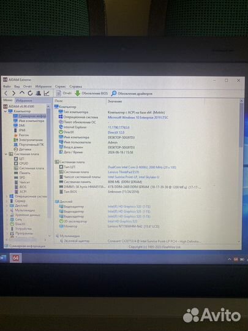Click the user profile toolbar icon
Viewport: 248px width, 331px height.
pos(38,93)
